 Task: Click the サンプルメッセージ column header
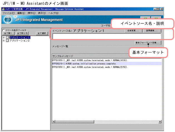91,56
